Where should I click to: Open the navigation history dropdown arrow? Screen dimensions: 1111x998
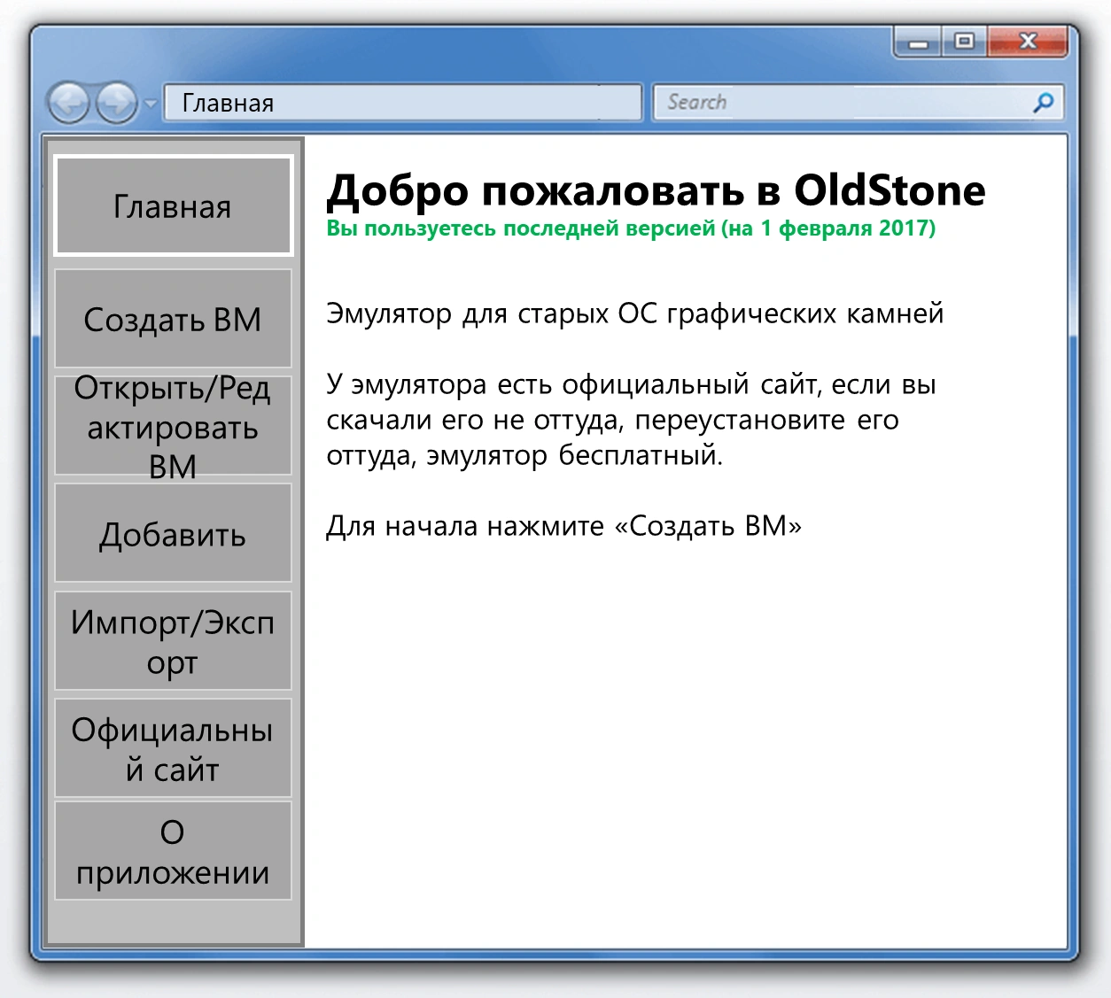click(x=151, y=104)
